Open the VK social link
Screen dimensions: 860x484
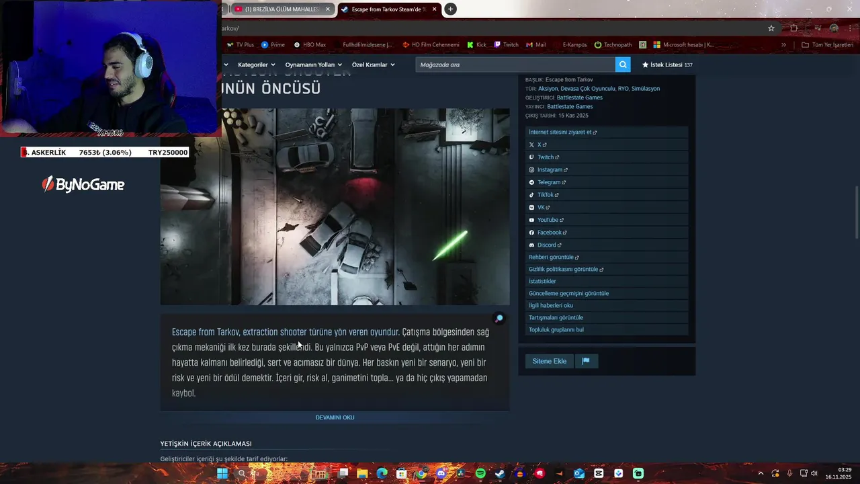pos(607,208)
